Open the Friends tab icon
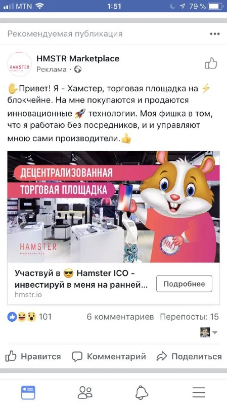The width and height of the screenshot is (227, 406). point(85,392)
